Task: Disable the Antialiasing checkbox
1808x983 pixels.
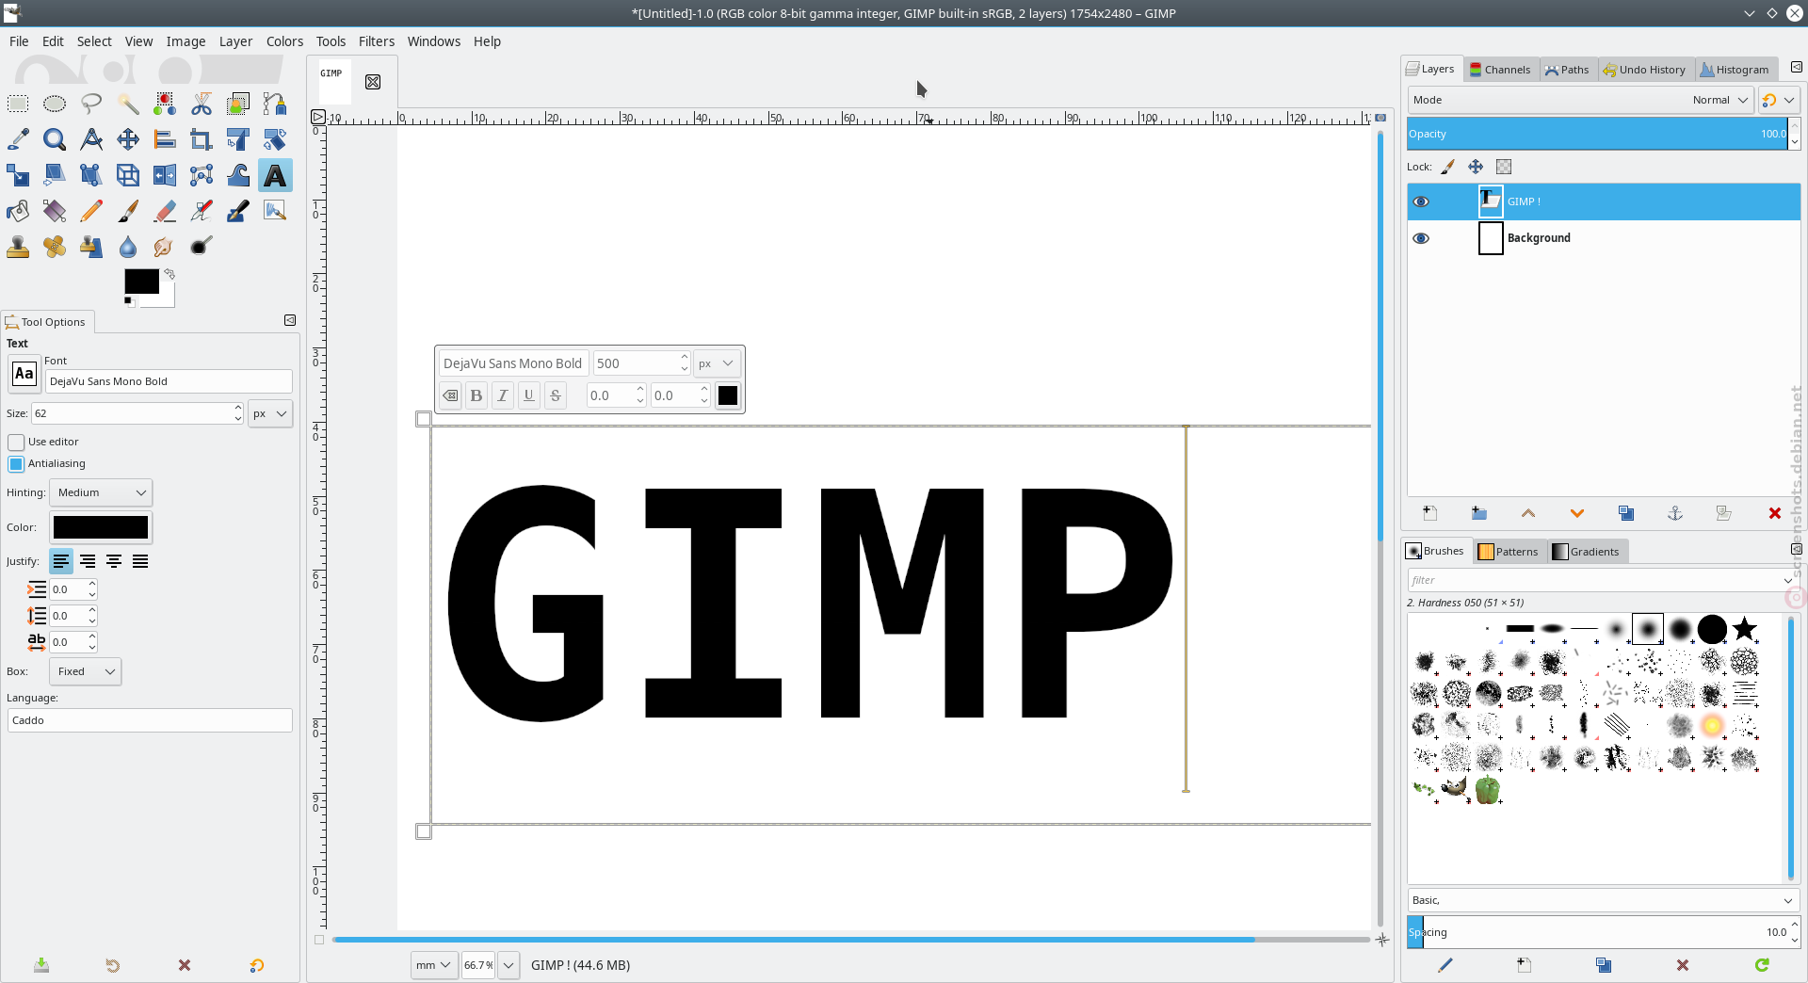Action: tap(16, 463)
